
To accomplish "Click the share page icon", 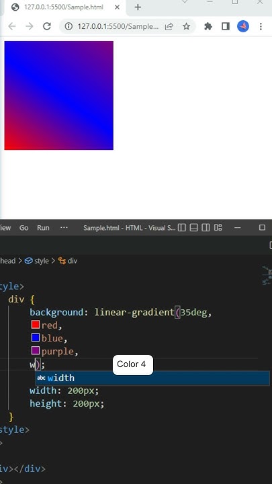I will 169,26.
